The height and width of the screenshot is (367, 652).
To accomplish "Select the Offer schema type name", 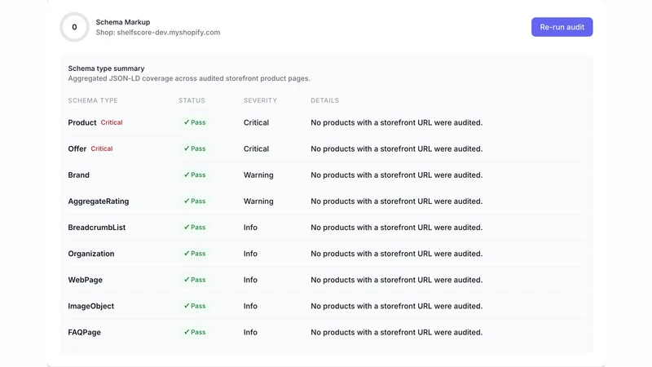I will pyautogui.click(x=77, y=149).
